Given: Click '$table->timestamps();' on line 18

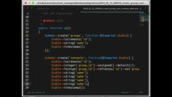Looking at the screenshot, I should tap(68, 47).
